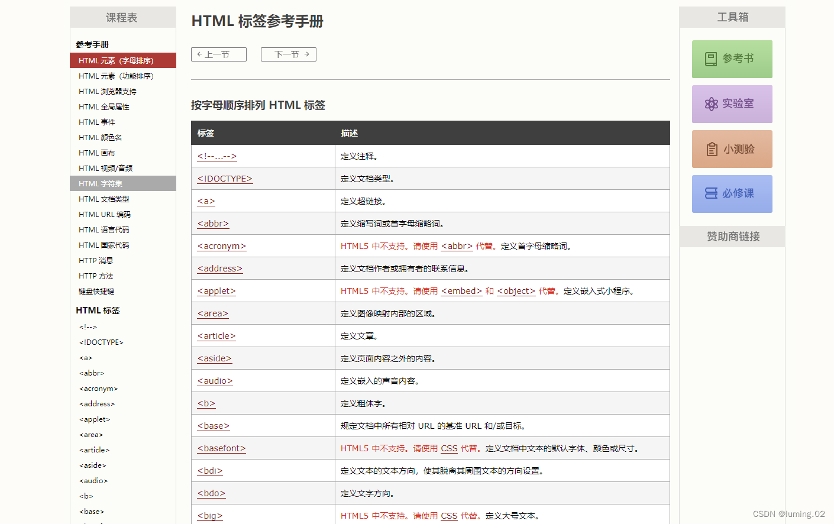Click <audio> link in tag table
Image resolution: width=834 pixels, height=524 pixels.
click(x=215, y=381)
